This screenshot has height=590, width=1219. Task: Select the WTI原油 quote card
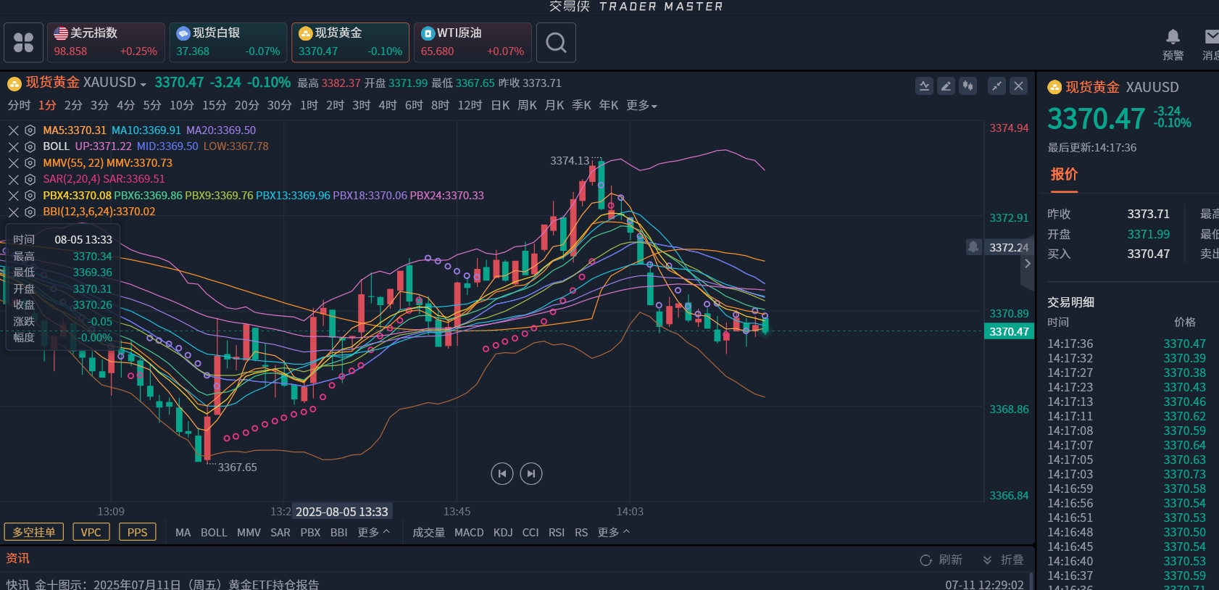pyautogui.click(x=473, y=43)
